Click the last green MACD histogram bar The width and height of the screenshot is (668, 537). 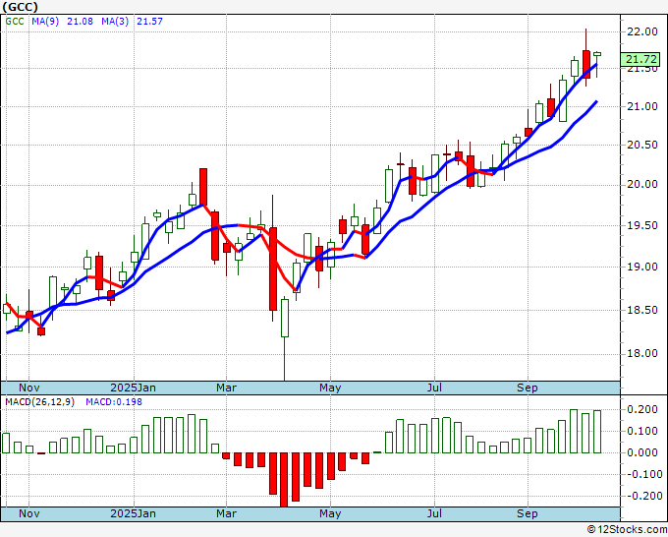tap(597, 432)
